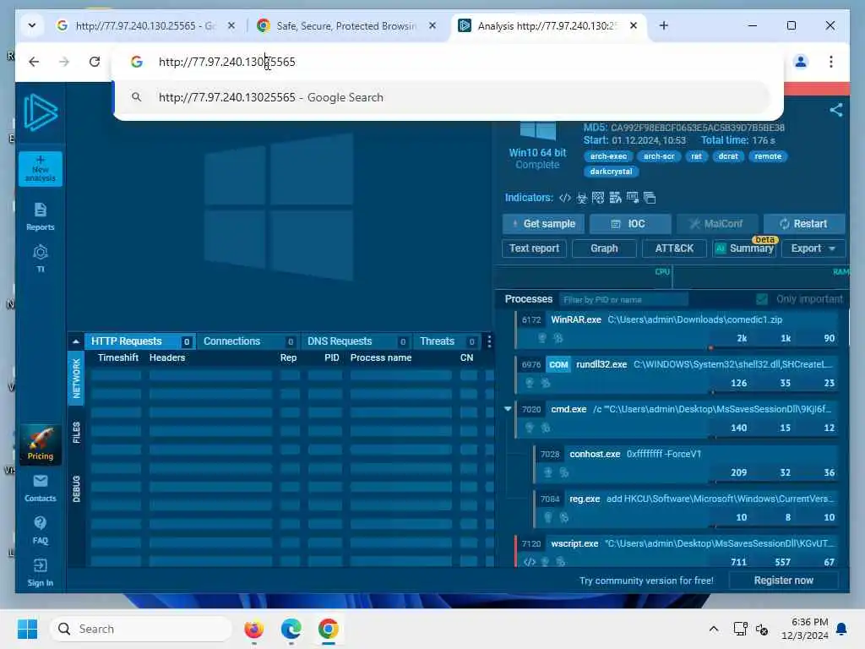This screenshot has width=865, height=649.
Task: Switch to the HTTP Requests tab
Action: (x=140, y=341)
